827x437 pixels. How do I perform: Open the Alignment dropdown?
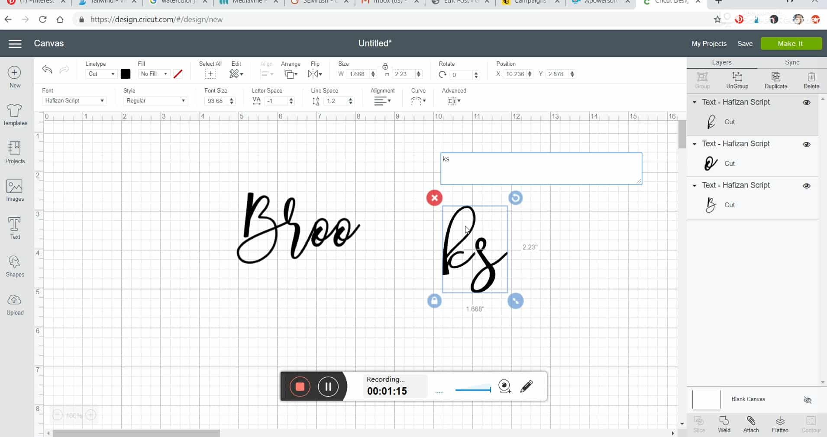(x=382, y=101)
